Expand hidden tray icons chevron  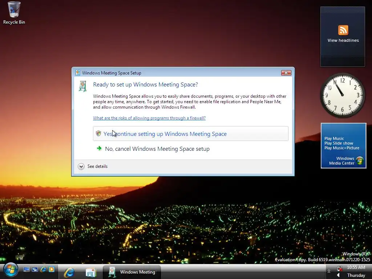coord(329,271)
